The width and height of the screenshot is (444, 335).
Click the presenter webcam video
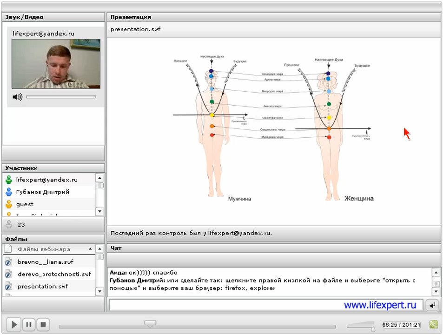[56, 64]
